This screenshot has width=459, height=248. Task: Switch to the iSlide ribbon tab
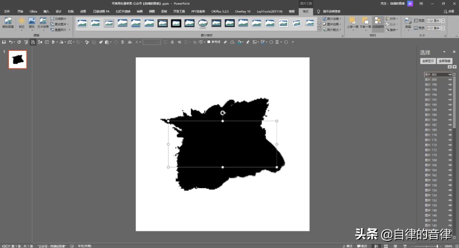tap(33, 11)
